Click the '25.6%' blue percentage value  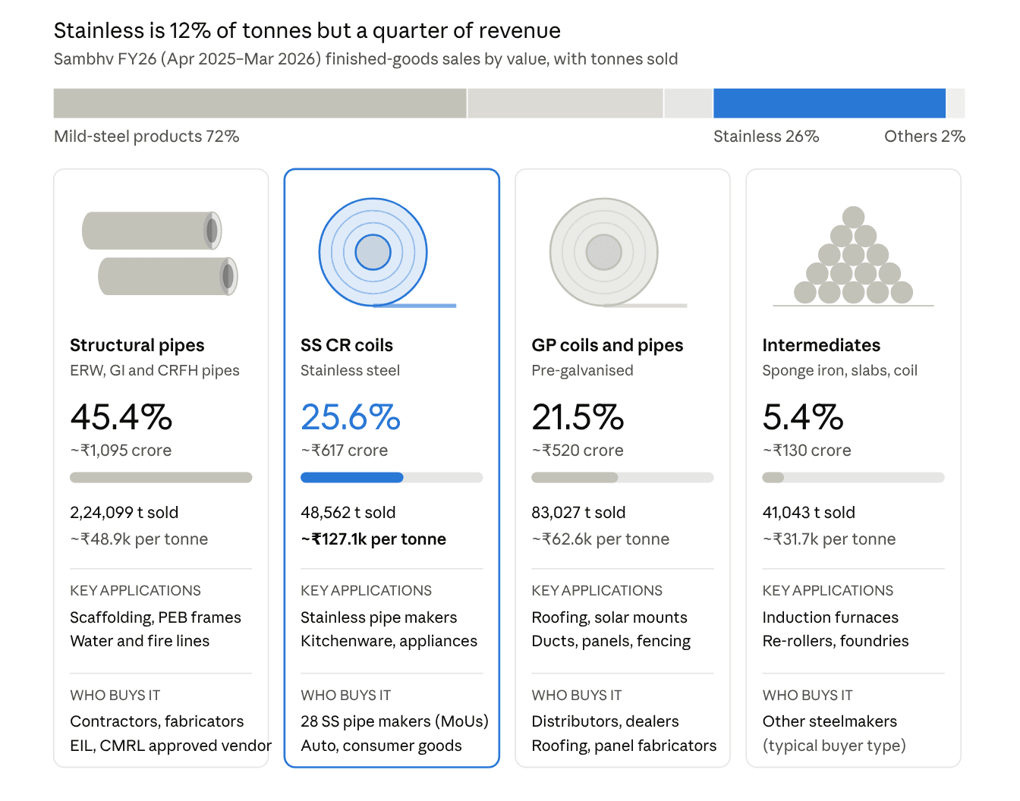tap(351, 417)
